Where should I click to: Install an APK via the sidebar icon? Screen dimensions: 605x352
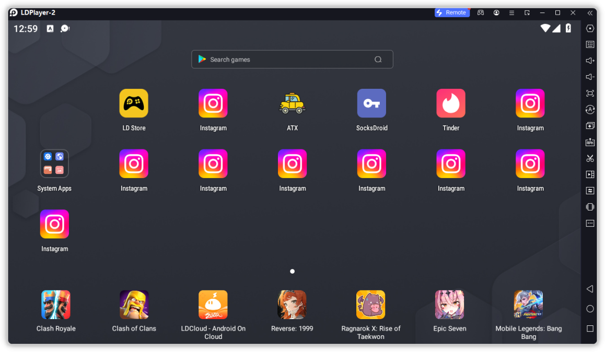590,142
